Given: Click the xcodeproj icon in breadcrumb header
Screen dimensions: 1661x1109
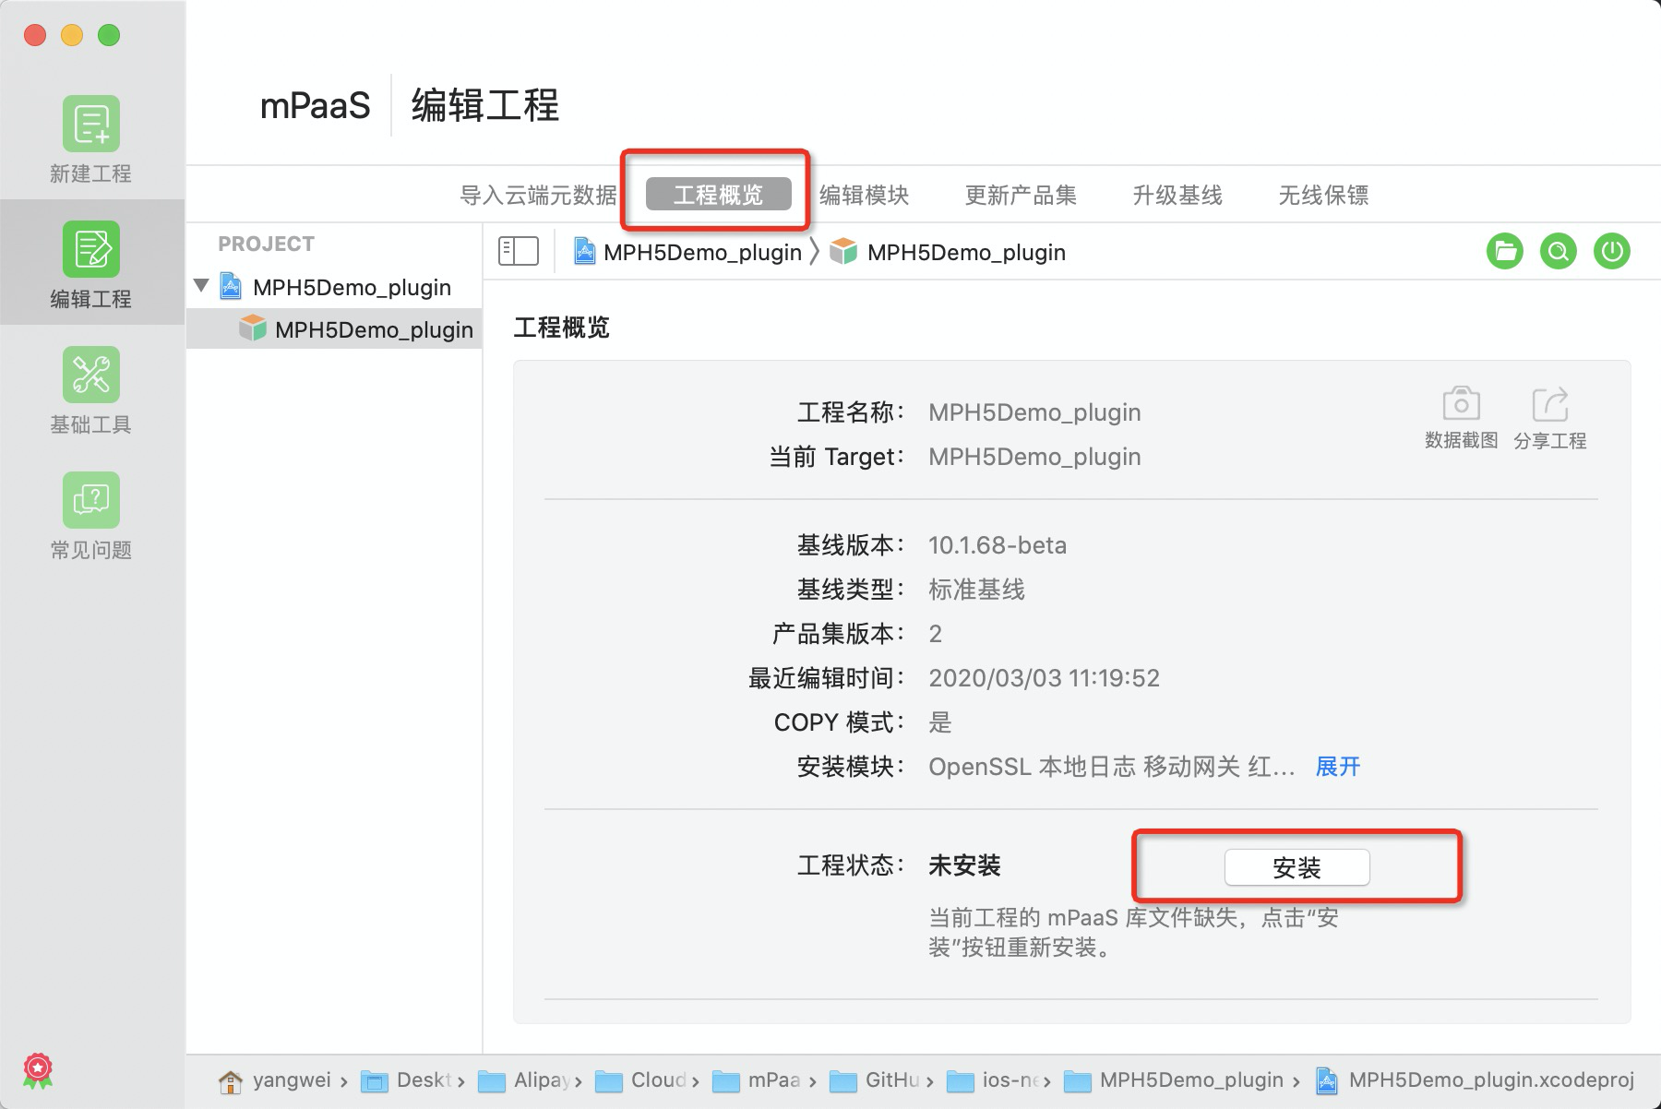Looking at the screenshot, I should pyautogui.click(x=584, y=251).
